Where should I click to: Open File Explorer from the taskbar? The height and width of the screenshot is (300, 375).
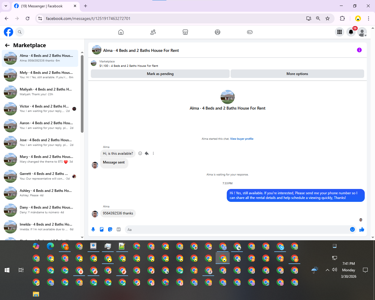[x=36, y=294]
